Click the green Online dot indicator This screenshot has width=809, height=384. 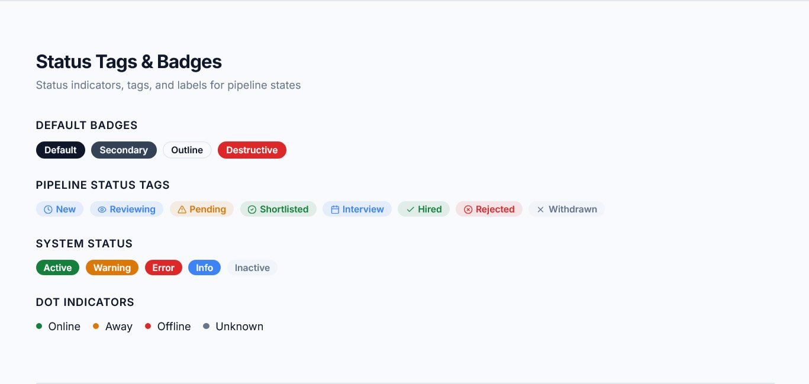39,326
